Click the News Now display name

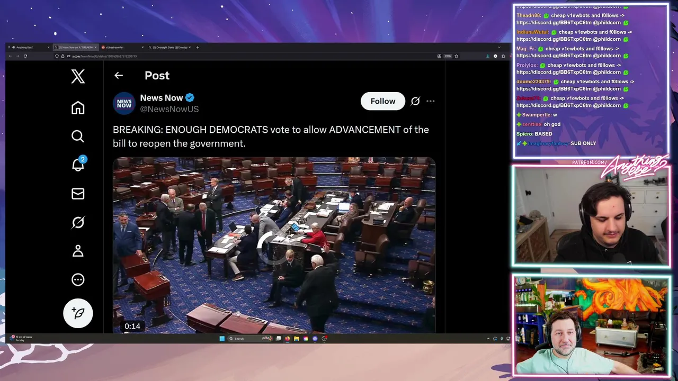coord(162,98)
